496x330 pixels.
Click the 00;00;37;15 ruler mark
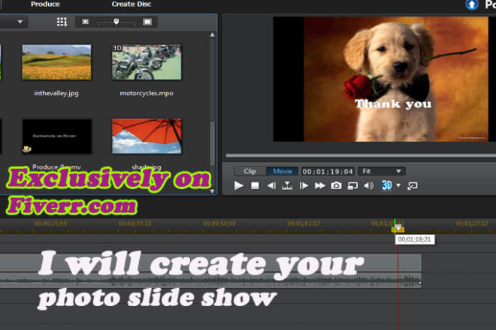[x=135, y=223]
